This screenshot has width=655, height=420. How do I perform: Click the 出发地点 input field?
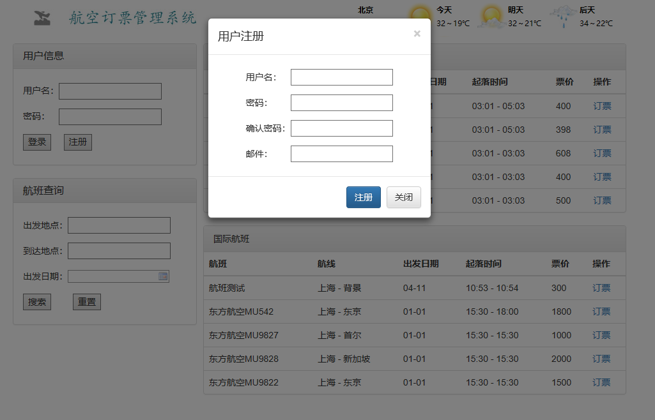119,225
